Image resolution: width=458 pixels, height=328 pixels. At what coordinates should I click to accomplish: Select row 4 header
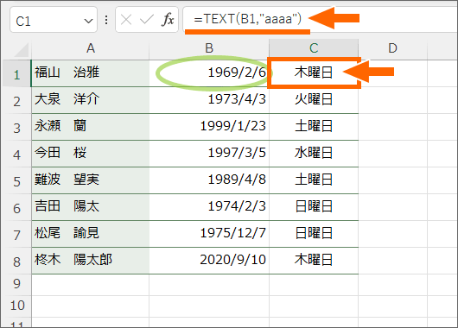click(x=16, y=154)
